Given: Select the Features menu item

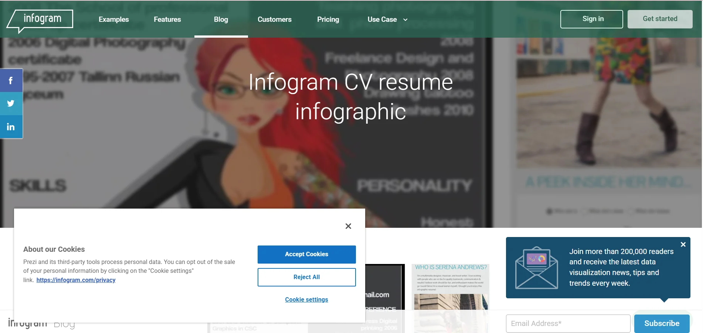Looking at the screenshot, I should pyautogui.click(x=167, y=19).
